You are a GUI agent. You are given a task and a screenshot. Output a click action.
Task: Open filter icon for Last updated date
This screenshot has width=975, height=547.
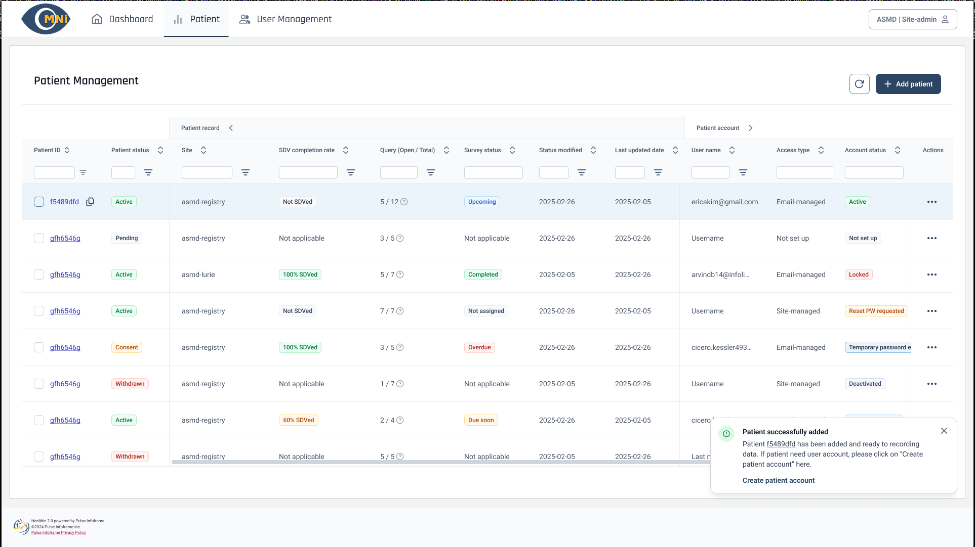point(658,172)
